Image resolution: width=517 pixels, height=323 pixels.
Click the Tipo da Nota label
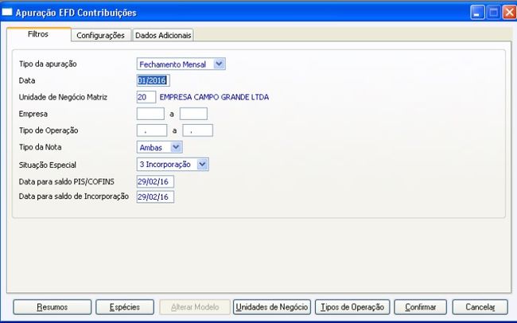[41, 147]
